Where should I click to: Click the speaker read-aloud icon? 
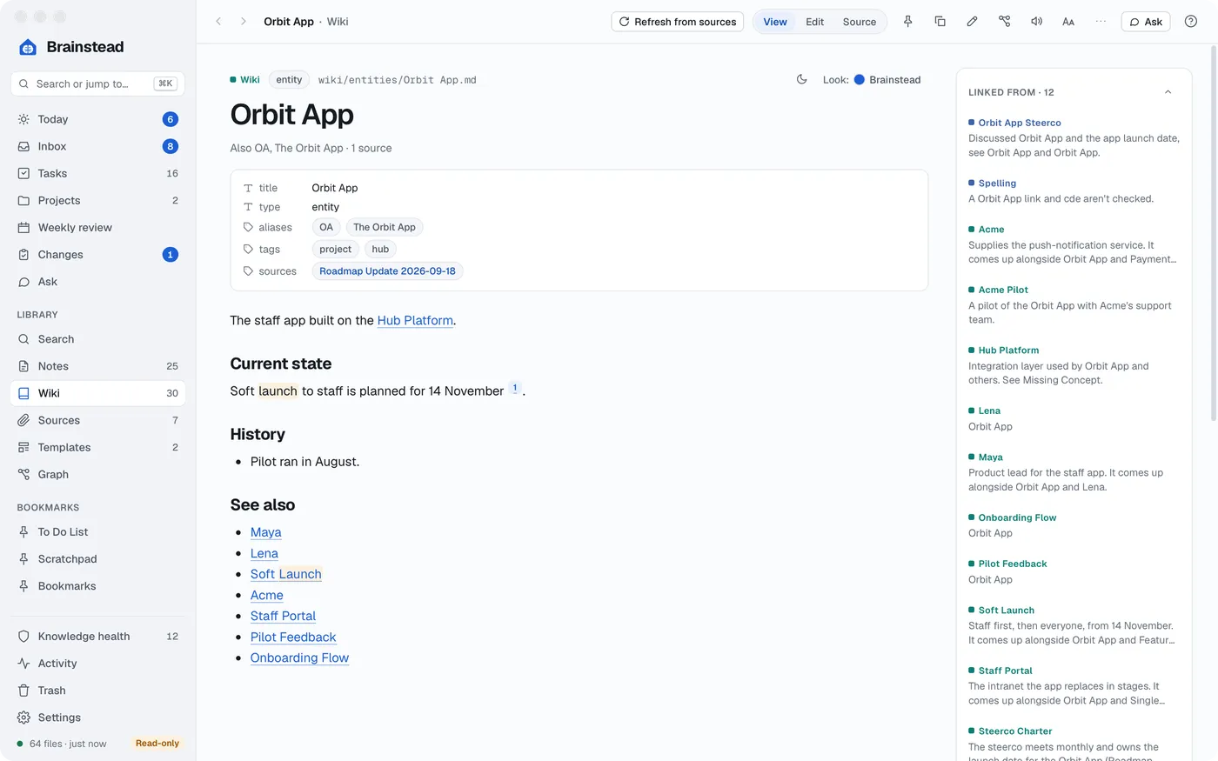[x=1036, y=22]
